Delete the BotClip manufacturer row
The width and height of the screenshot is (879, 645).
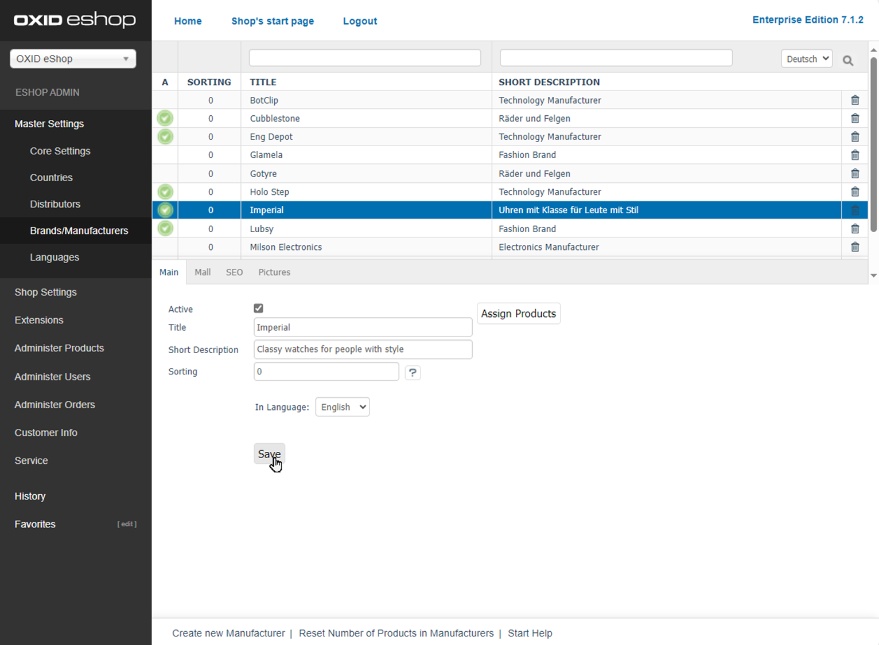[855, 100]
